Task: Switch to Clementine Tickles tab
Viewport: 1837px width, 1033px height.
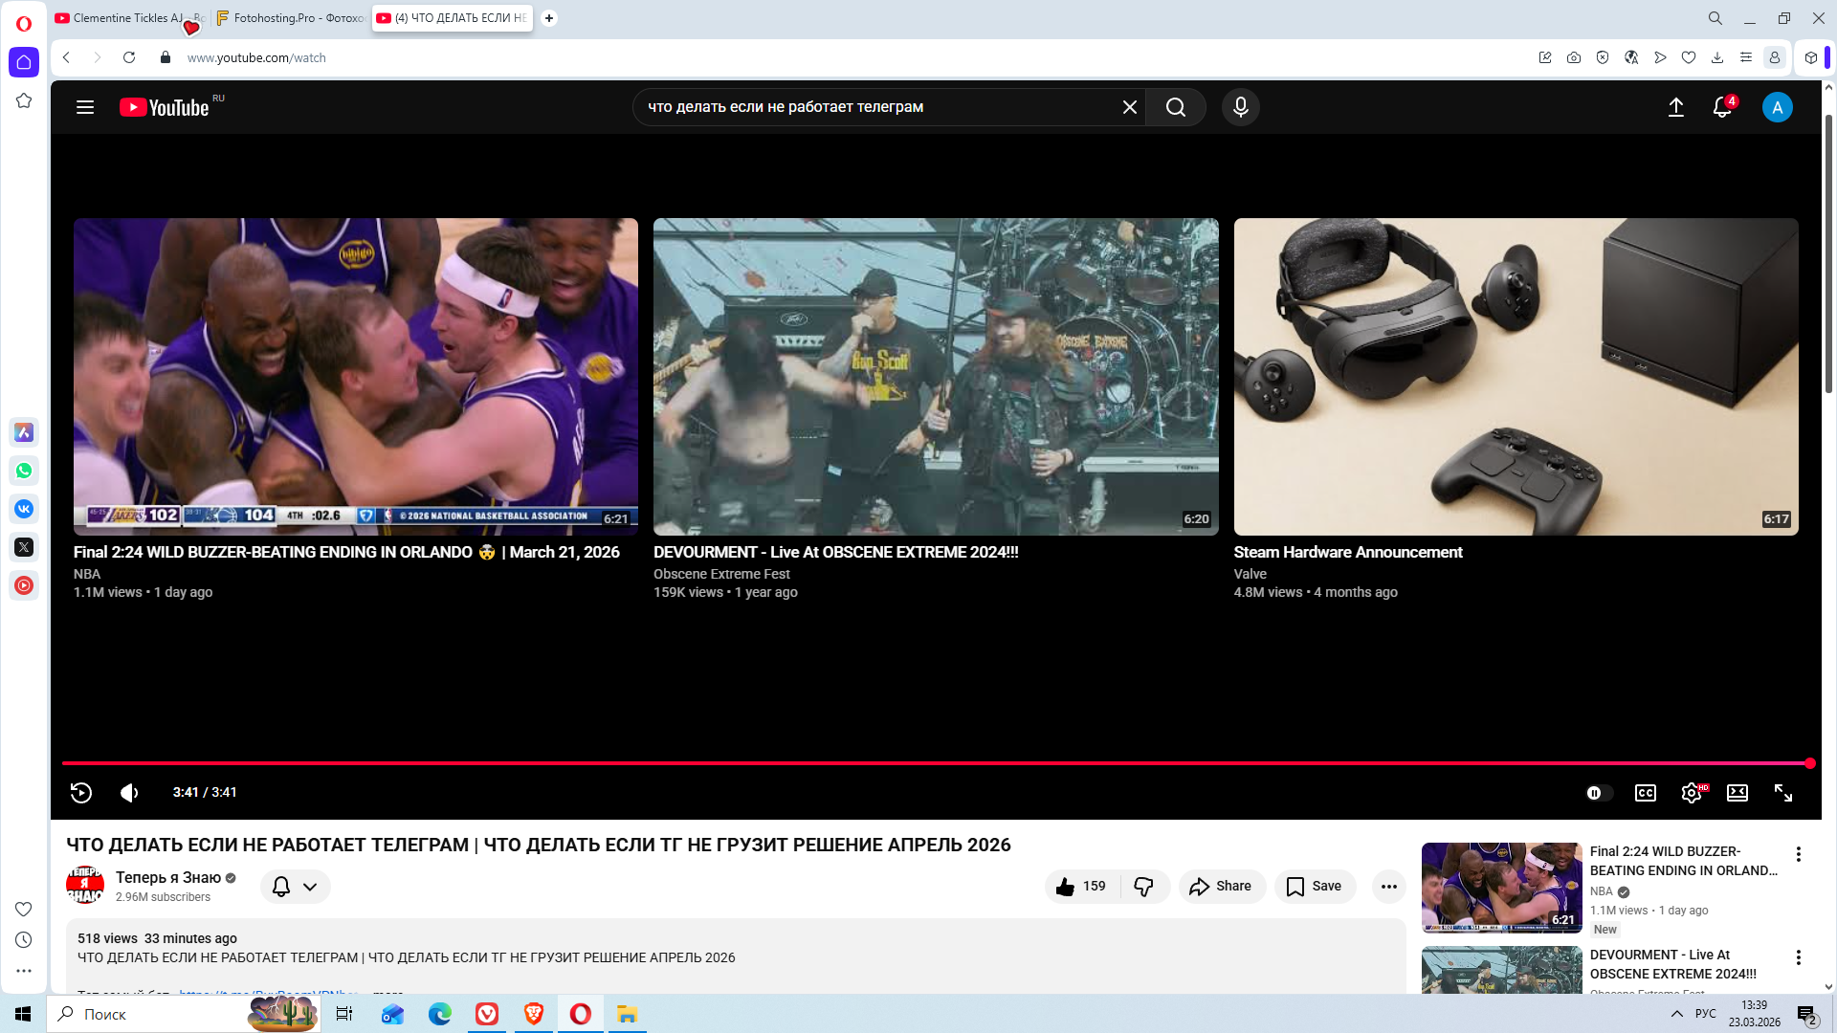Action: coord(124,18)
